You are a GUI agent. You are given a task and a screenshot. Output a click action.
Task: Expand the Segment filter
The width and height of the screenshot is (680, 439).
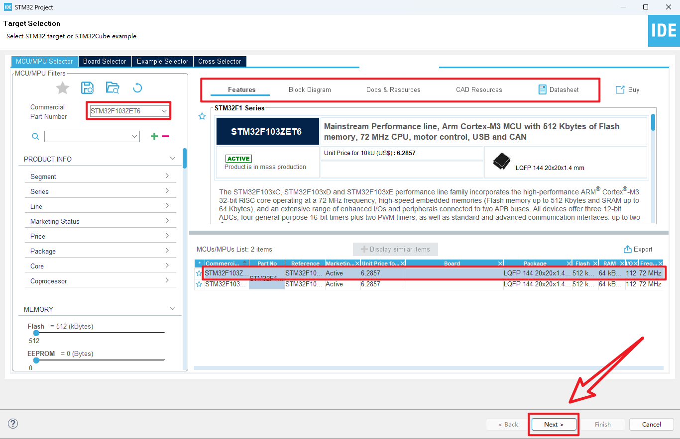tap(167, 176)
